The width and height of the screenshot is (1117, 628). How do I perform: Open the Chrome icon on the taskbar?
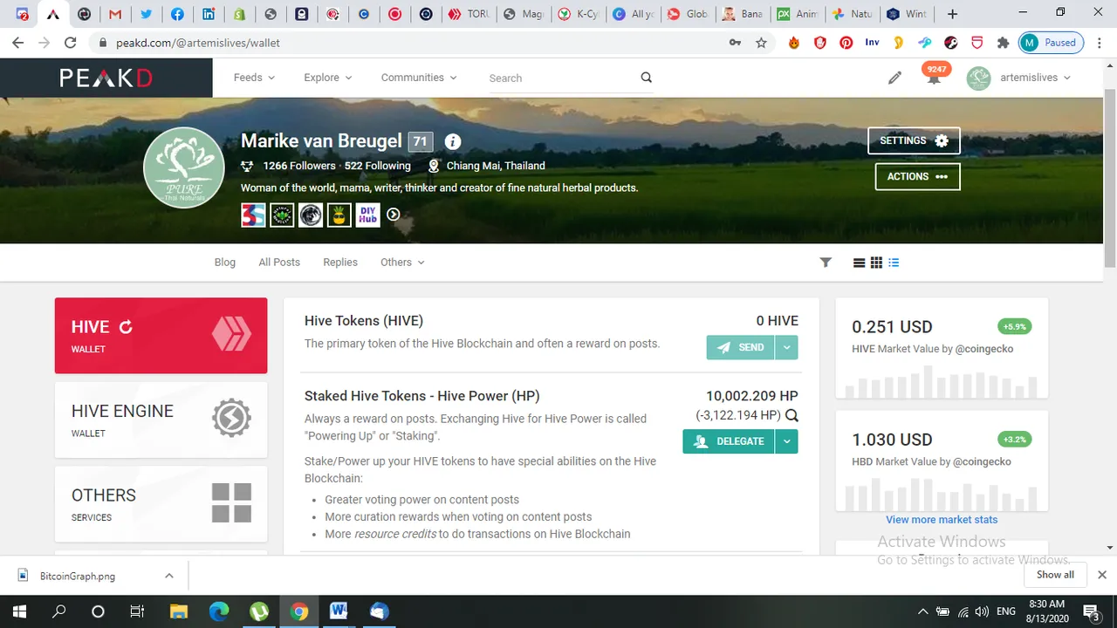point(299,611)
